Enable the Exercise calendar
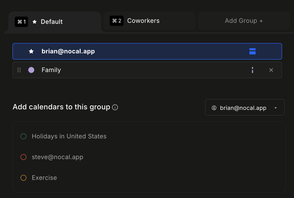Screen dimensions: 294x198 coord(23,178)
